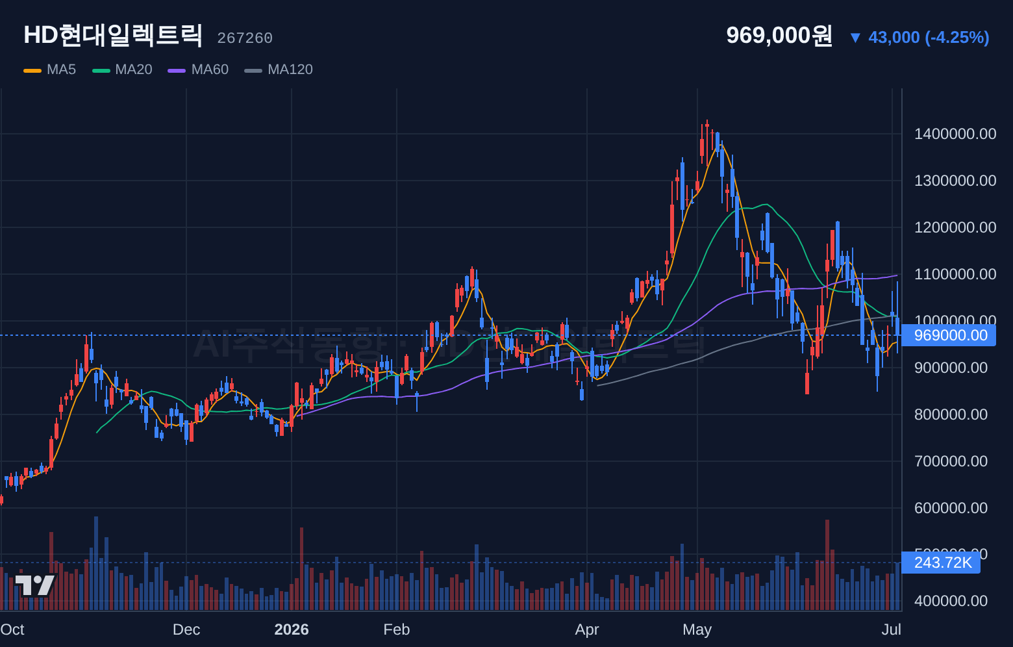This screenshot has height=647, width=1013.
Task: Click the green MA20 line swatch
Action: [x=101, y=70]
